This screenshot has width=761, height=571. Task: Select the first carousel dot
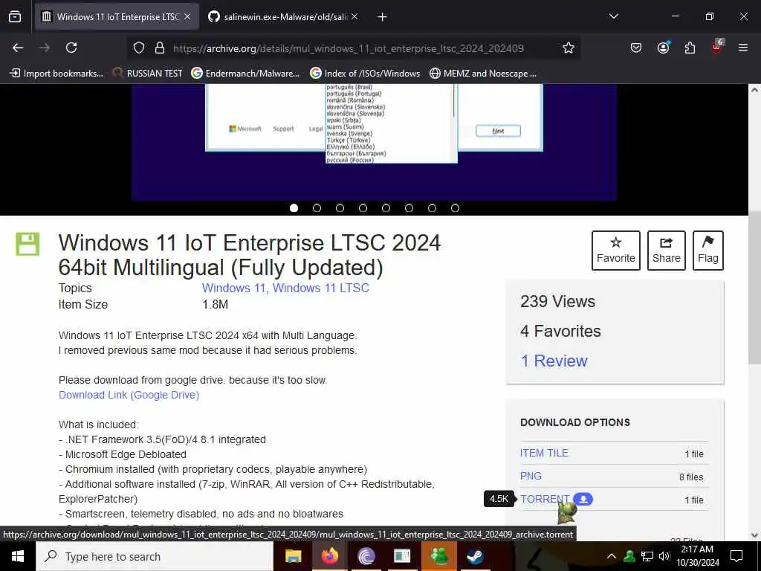tap(294, 208)
